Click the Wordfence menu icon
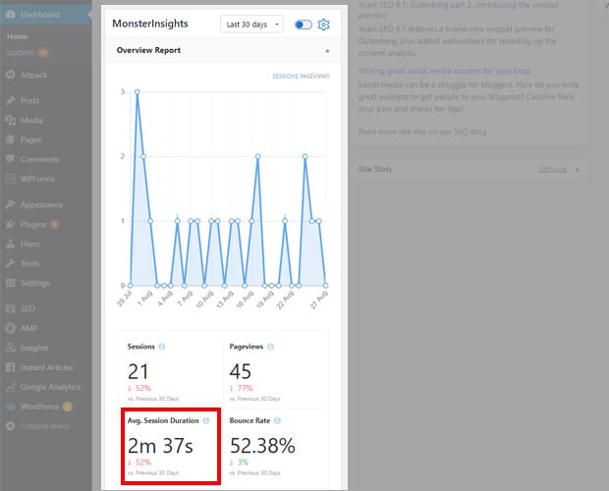 pyautogui.click(x=11, y=407)
